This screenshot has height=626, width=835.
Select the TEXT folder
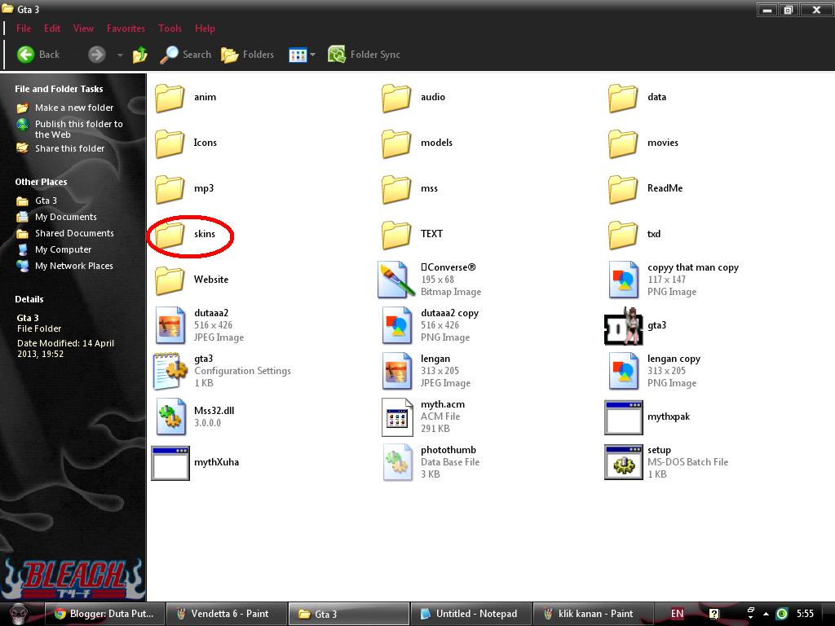click(x=412, y=235)
